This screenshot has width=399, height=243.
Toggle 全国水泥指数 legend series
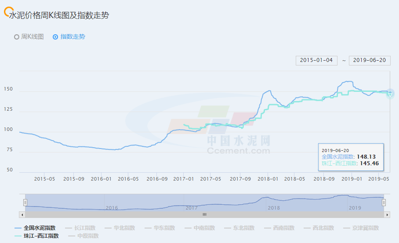tap(35, 228)
